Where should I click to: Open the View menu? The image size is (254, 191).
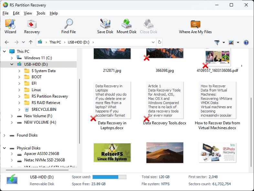28,13
